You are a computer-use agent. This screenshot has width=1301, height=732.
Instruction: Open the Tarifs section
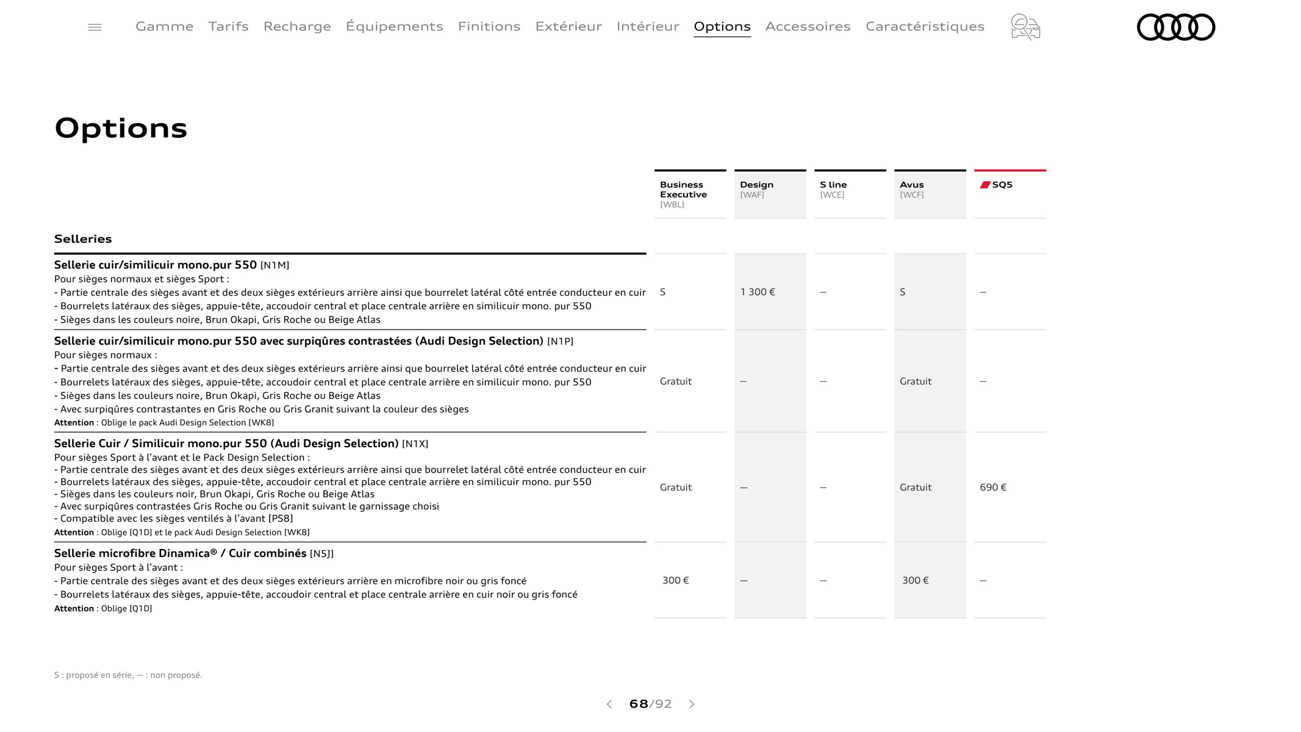(x=228, y=26)
